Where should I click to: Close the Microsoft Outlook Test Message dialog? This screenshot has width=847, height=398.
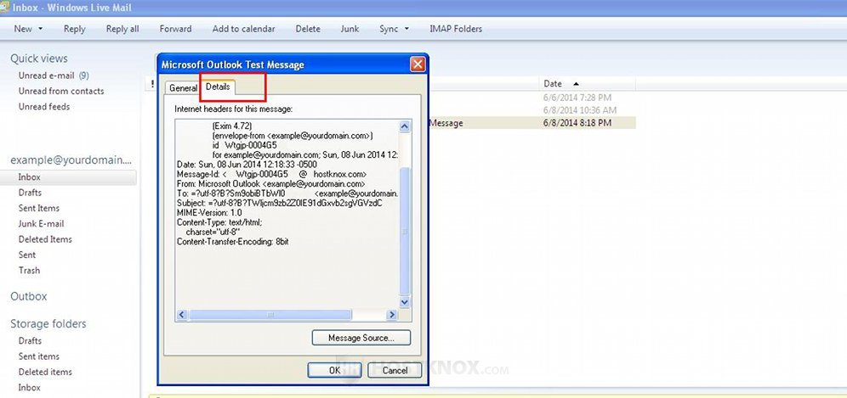coord(418,64)
